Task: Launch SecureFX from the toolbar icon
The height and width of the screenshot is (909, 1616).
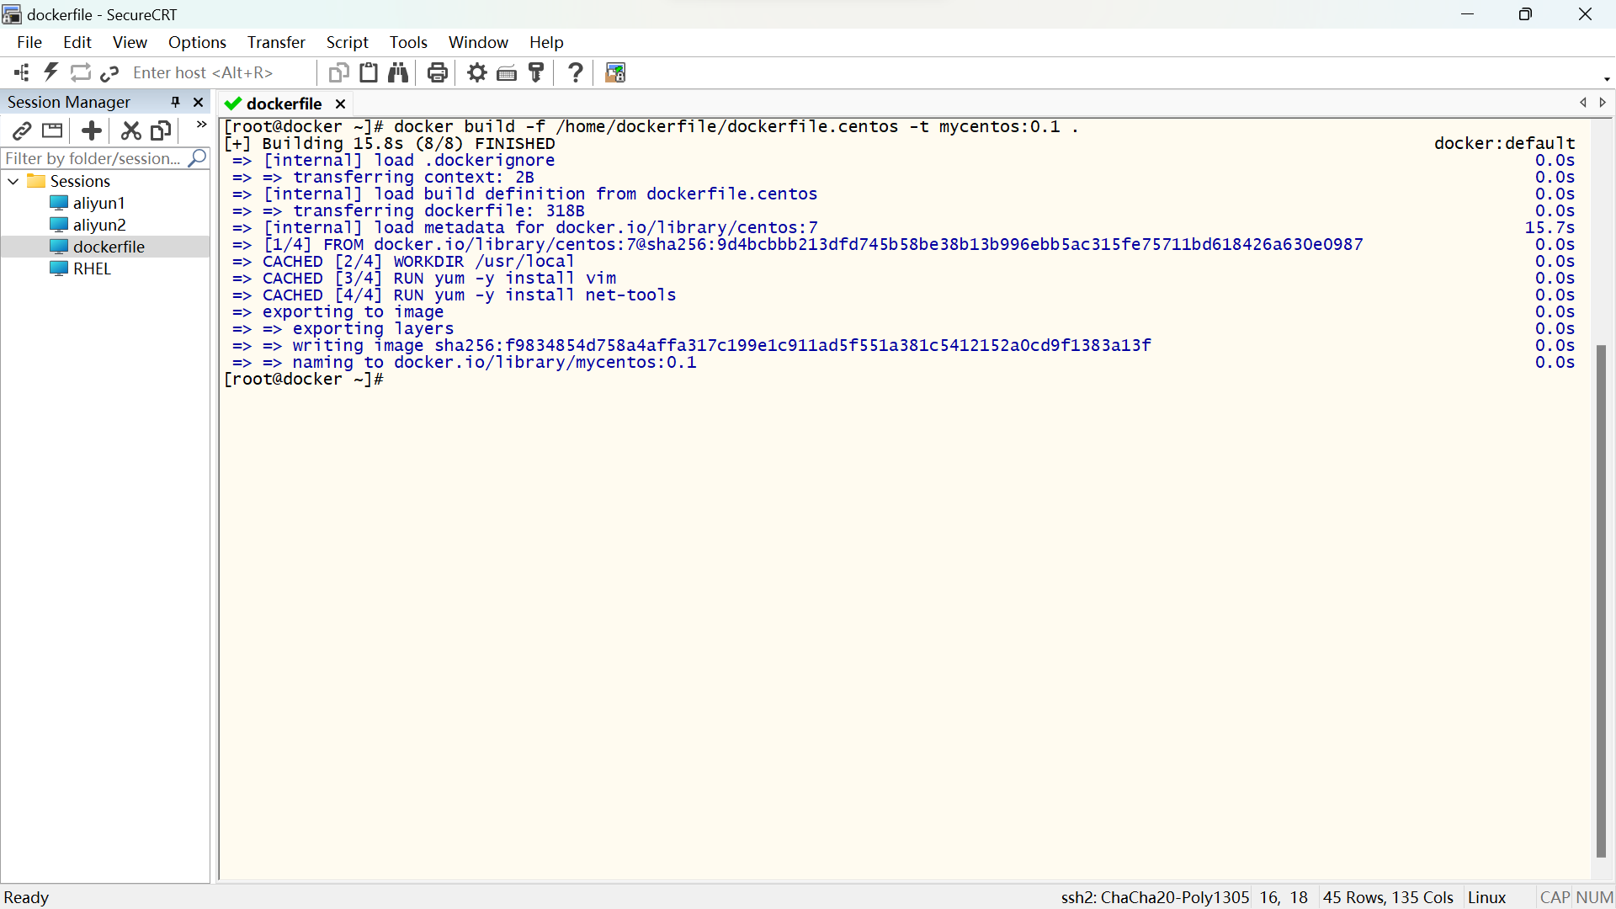Action: click(615, 72)
